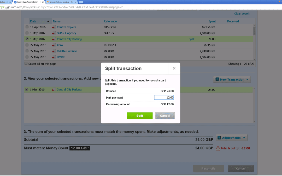
Task: Click the RPT402-1 reference cell
Action: point(110,45)
